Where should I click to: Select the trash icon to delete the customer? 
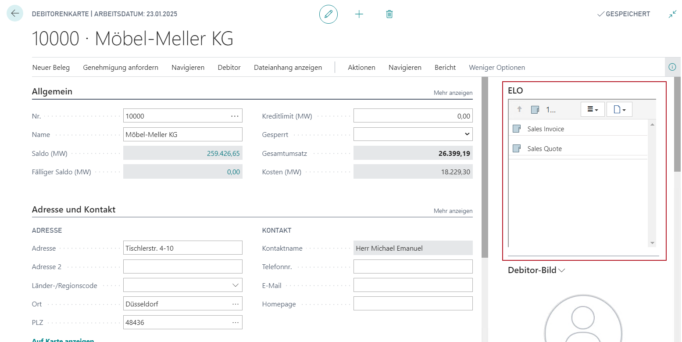coord(389,14)
